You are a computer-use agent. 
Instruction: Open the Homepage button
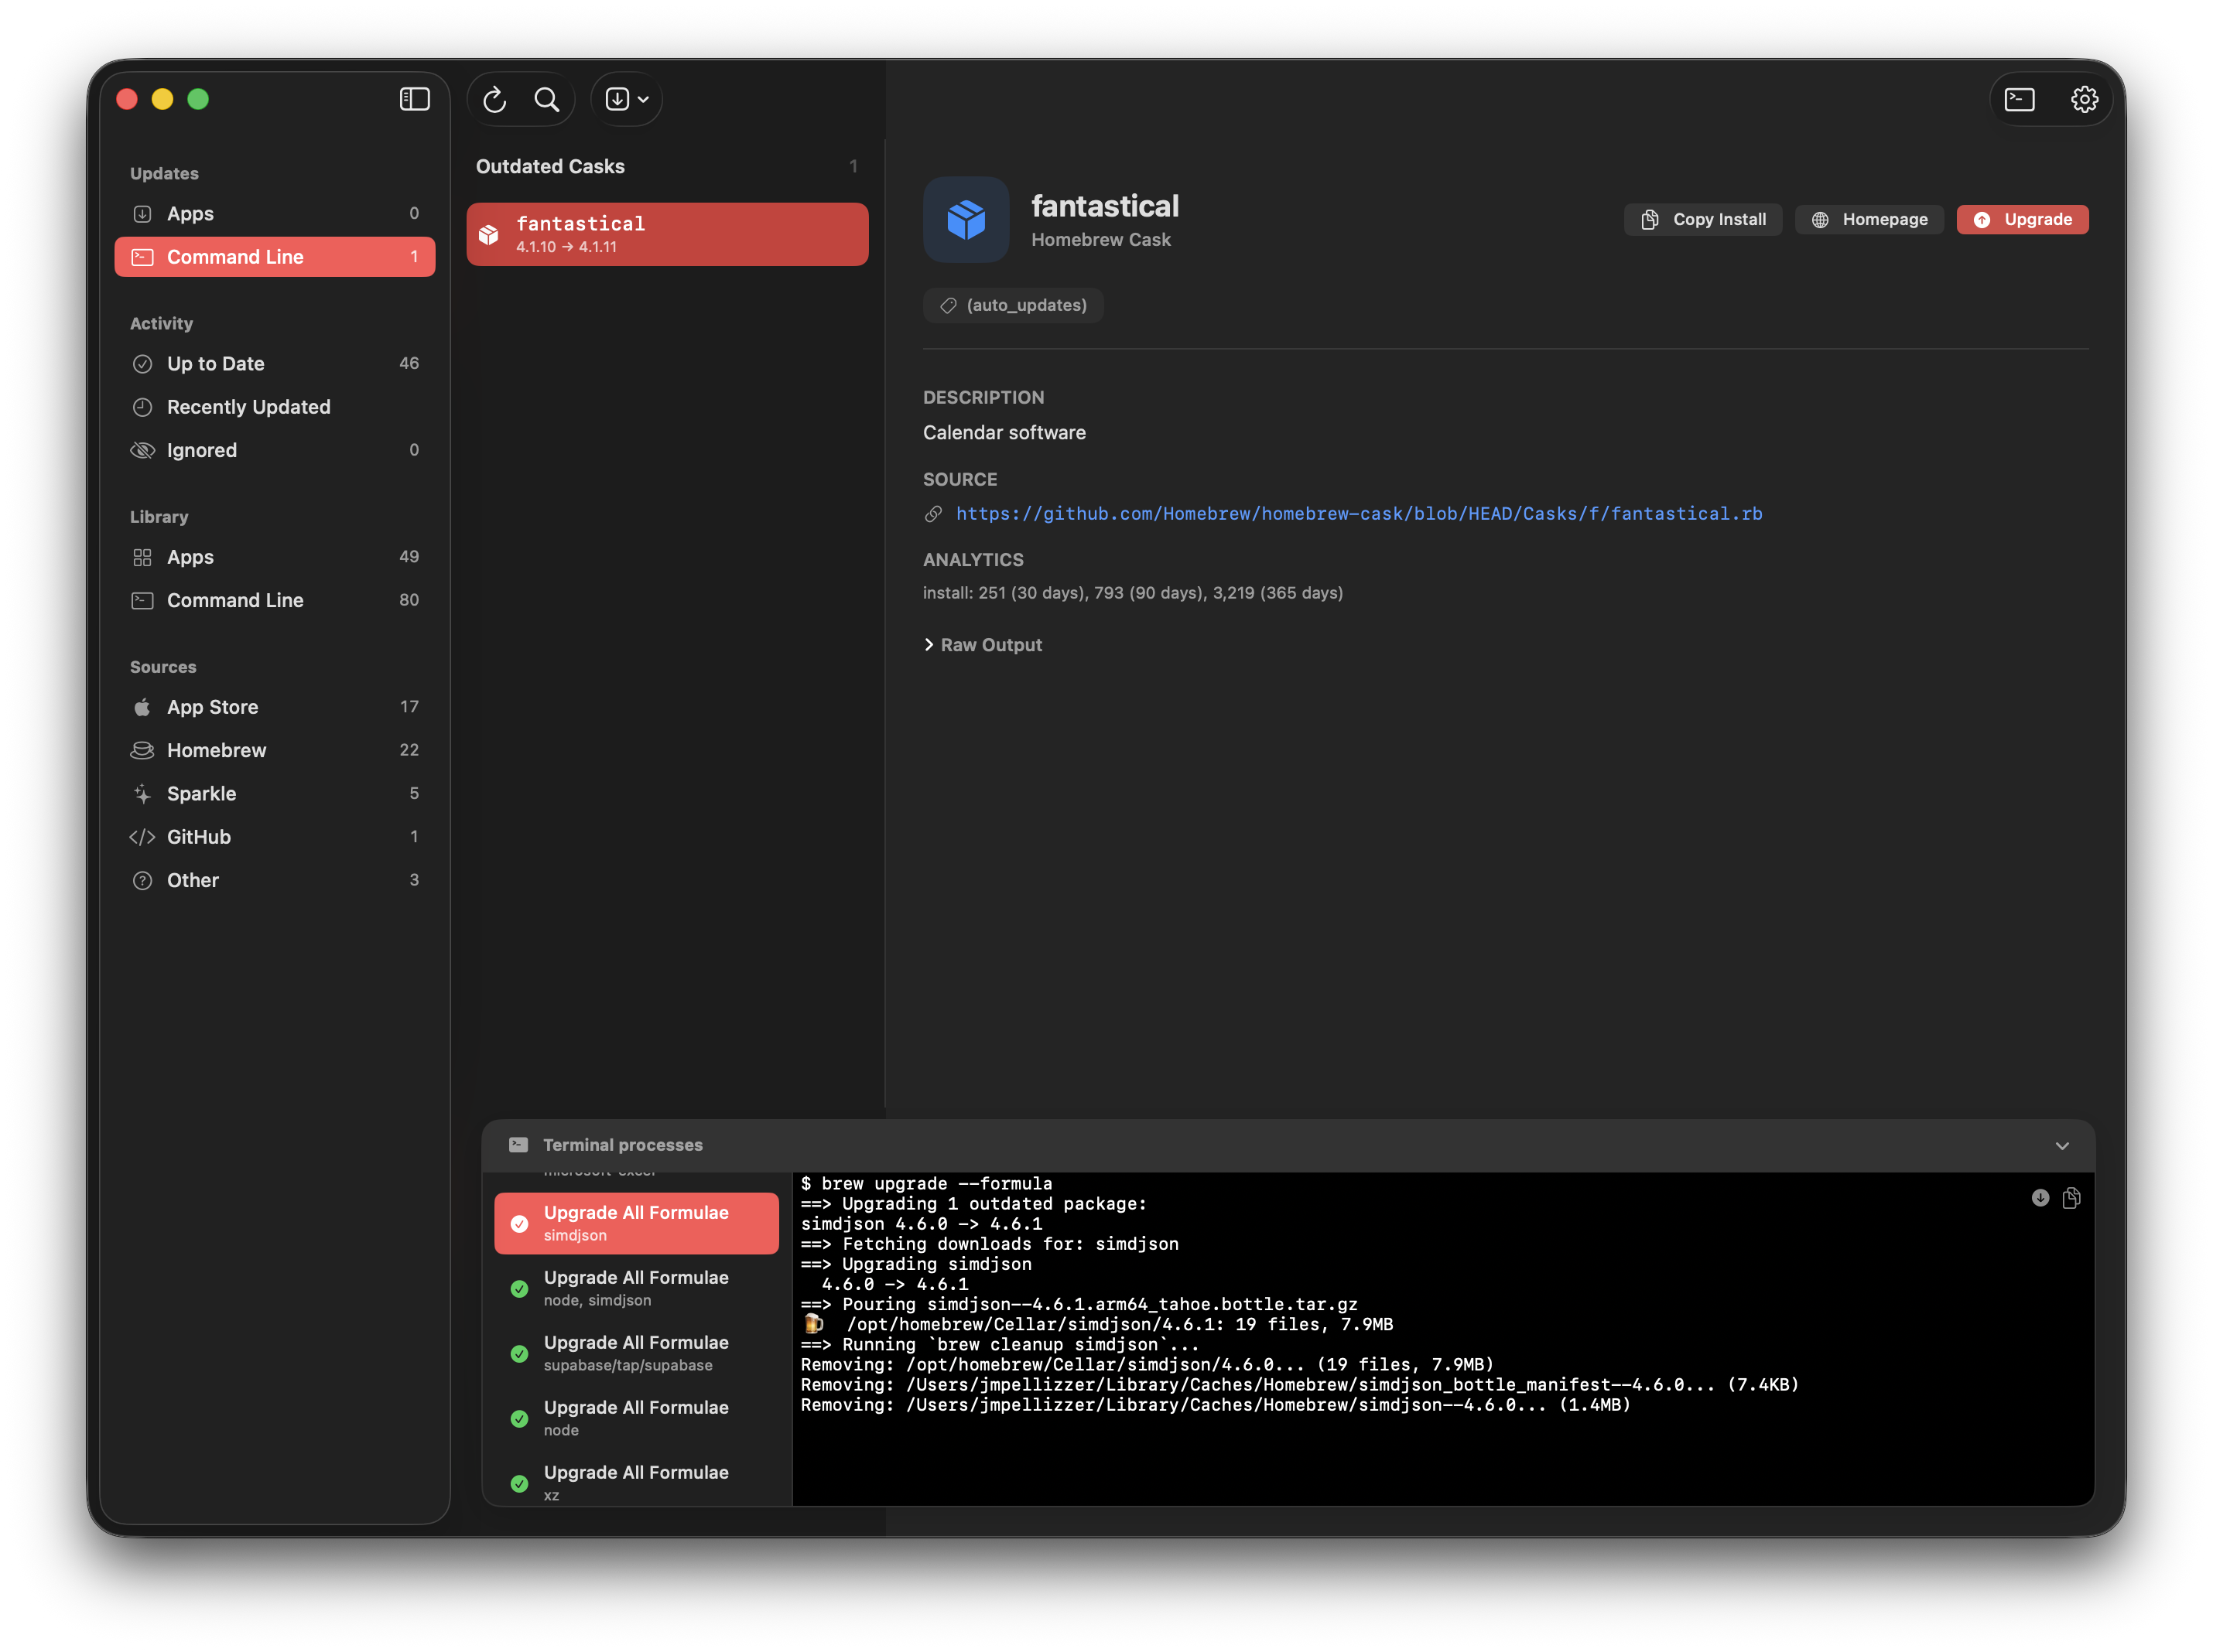click(x=1869, y=219)
